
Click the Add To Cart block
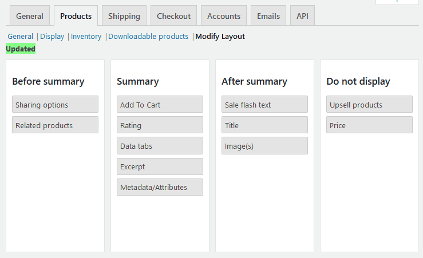point(160,105)
